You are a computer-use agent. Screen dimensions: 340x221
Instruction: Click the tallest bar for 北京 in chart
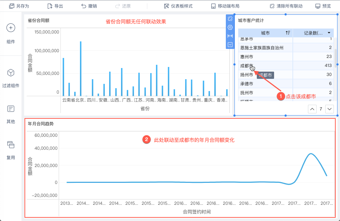pyautogui.click(x=81, y=68)
